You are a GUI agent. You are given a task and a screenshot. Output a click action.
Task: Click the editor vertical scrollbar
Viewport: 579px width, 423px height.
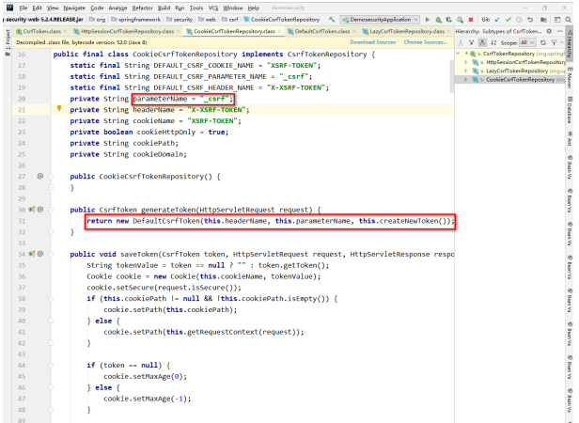coord(452,76)
